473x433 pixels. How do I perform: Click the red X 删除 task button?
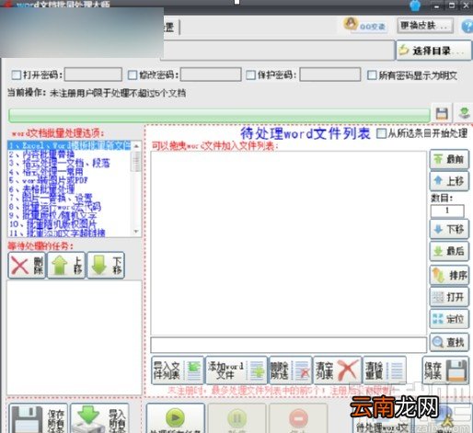tap(27, 266)
